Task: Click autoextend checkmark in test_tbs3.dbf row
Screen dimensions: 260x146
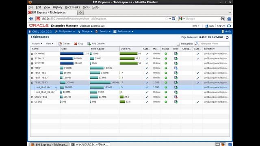Action: pyautogui.click(x=147, y=88)
